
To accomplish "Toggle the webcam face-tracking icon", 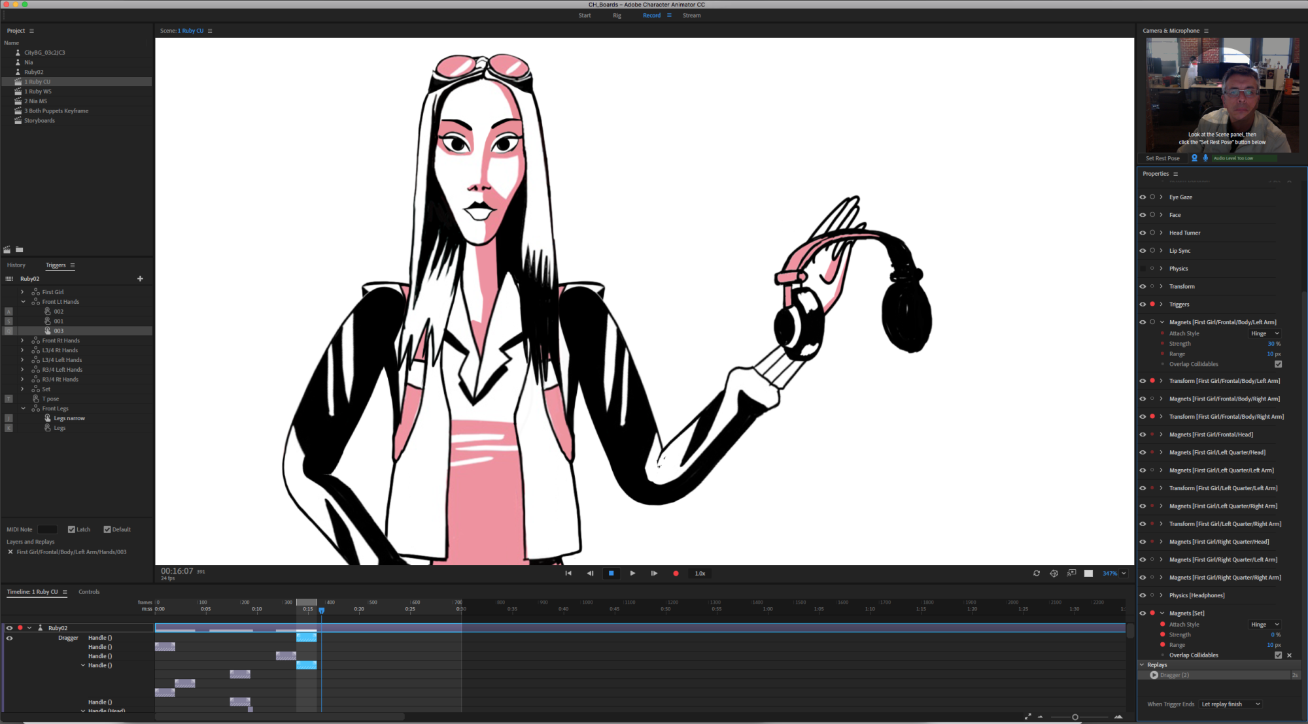I will pos(1194,158).
